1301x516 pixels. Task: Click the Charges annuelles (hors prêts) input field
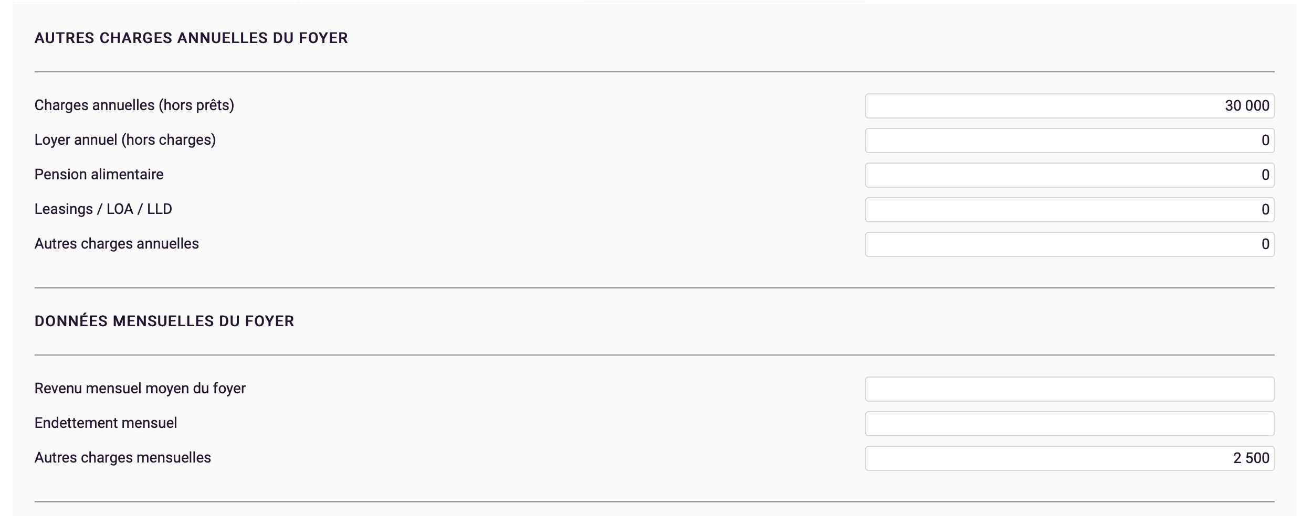[1069, 106]
